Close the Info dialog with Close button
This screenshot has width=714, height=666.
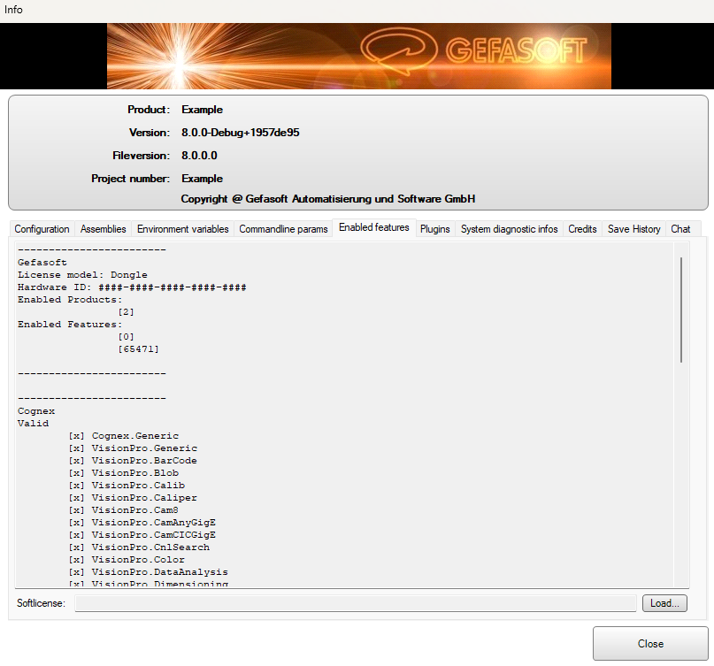(x=650, y=643)
